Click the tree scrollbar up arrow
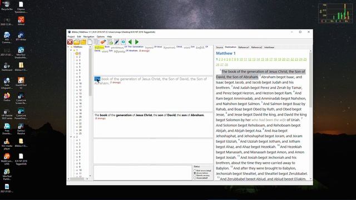The width and height of the screenshot is (356, 200). coord(90,47)
